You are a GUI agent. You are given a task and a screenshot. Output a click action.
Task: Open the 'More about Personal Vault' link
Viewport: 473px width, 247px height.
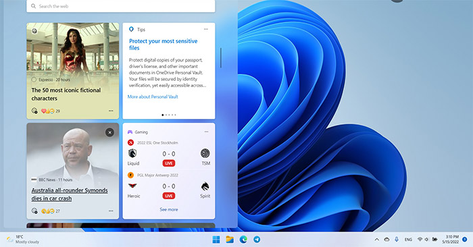(x=153, y=97)
